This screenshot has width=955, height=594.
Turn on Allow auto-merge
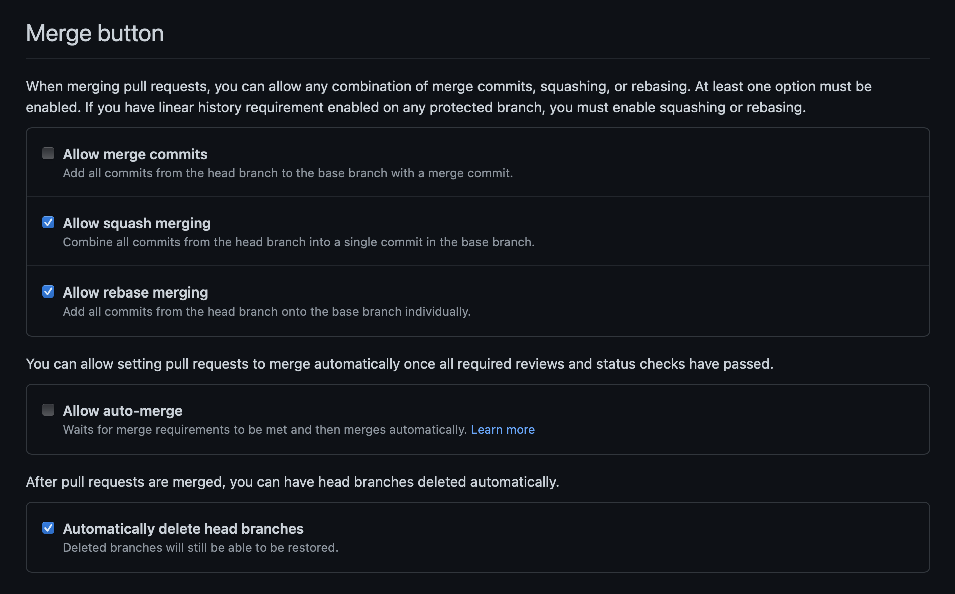pos(48,410)
